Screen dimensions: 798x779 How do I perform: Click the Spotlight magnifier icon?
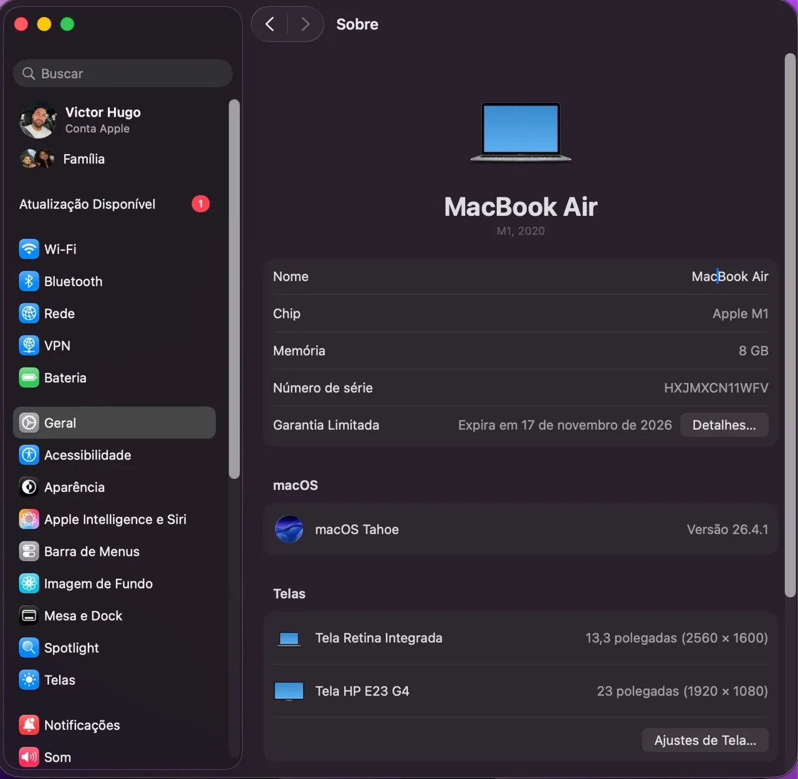click(x=29, y=647)
